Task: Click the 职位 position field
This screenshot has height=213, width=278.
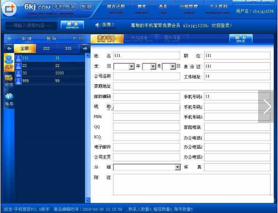Action: coord(237,55)
